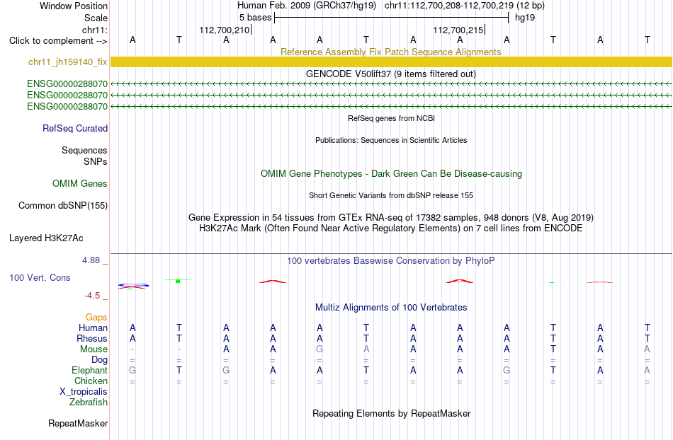Image resolution: width=673 pixels, height=440 pixels.
Task: Click 'Multiz Alignments of 100 Vertebrates' title
Action: [391, 307]
